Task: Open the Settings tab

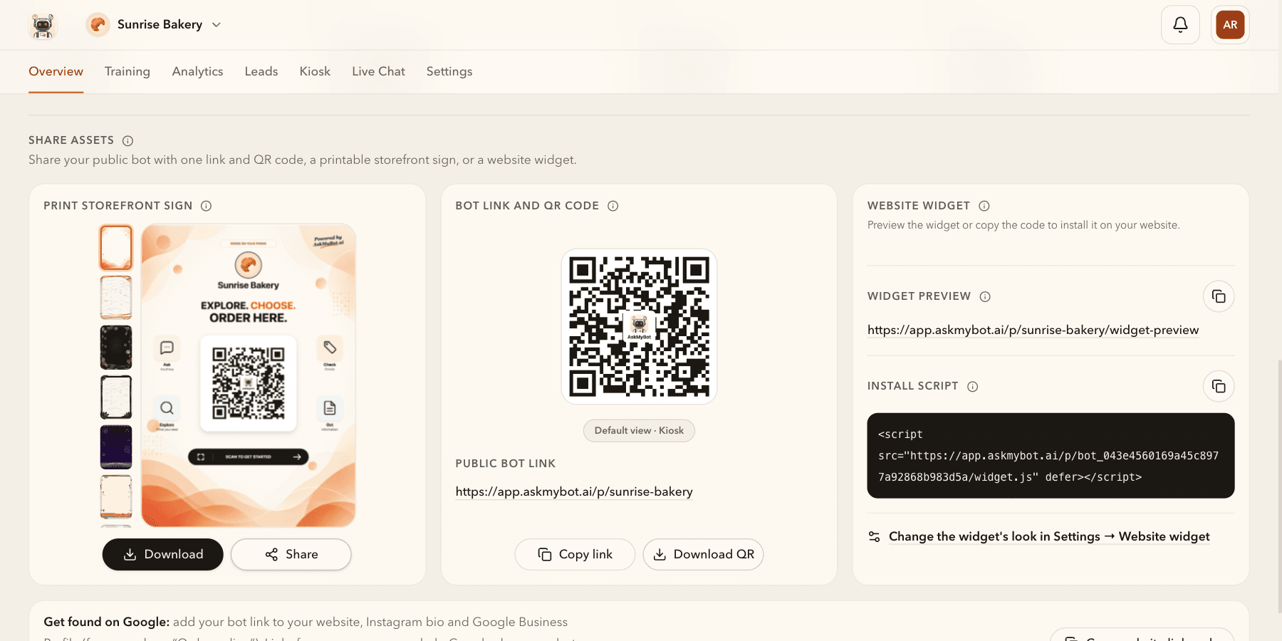Action: 449,71
